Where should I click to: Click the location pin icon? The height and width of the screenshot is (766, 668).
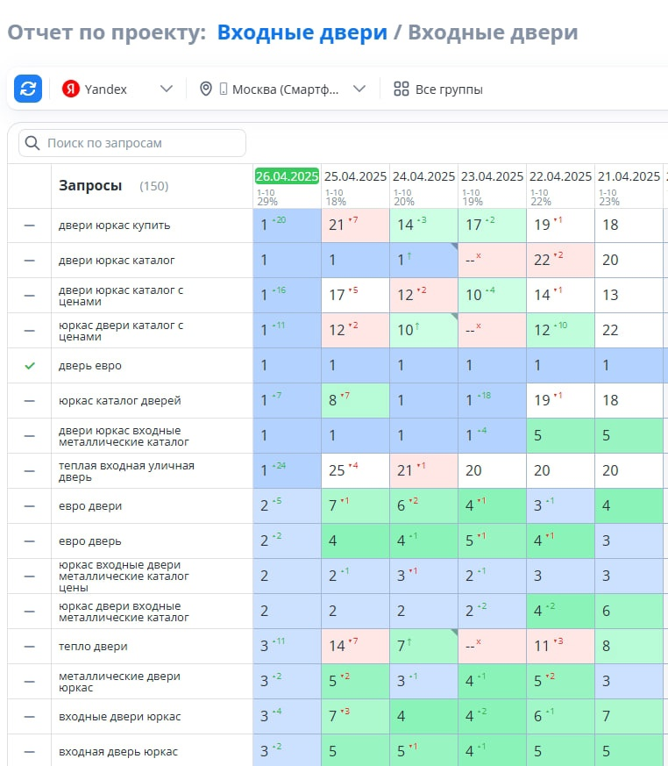(x=206, y=89)
